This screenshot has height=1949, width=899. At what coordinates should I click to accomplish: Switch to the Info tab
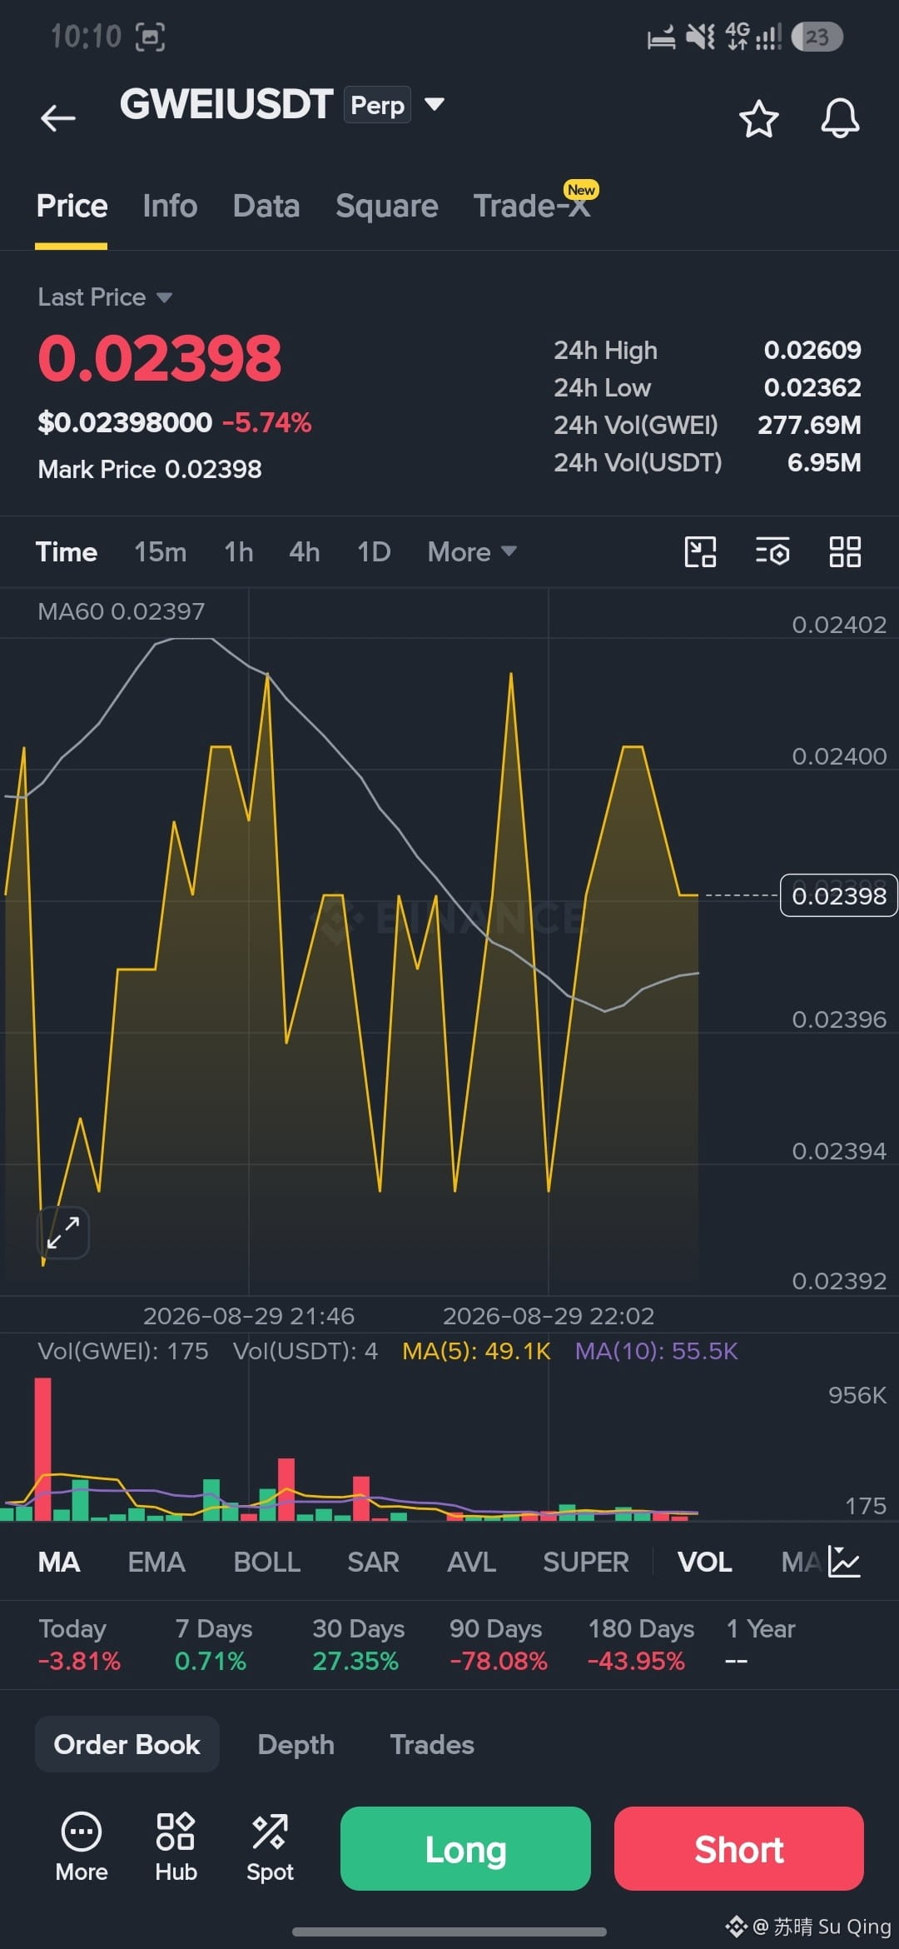click(x=170, y=206)
